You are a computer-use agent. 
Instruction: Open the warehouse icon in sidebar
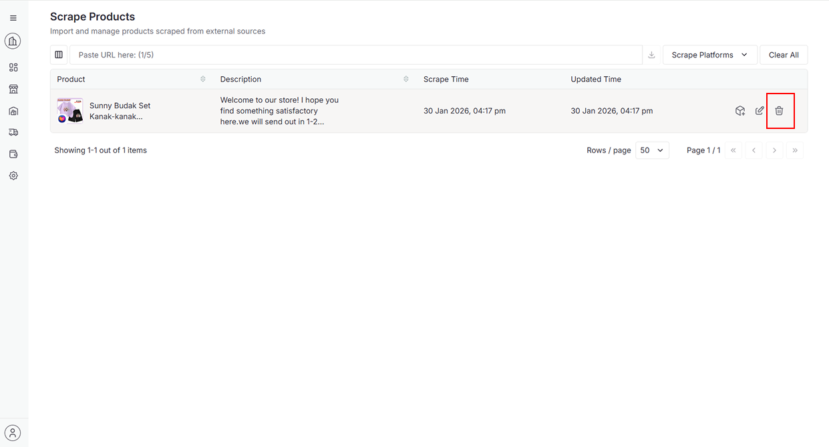[13, 111]
